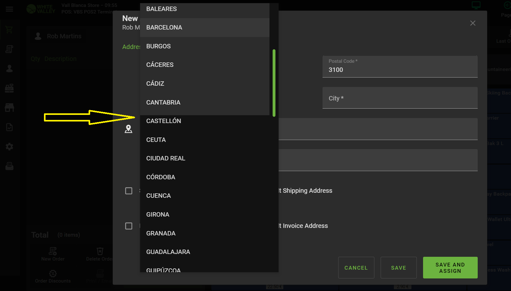Open the receipts list sidebar icon
The height and width of the screenshot is (291, 511).
9,49
